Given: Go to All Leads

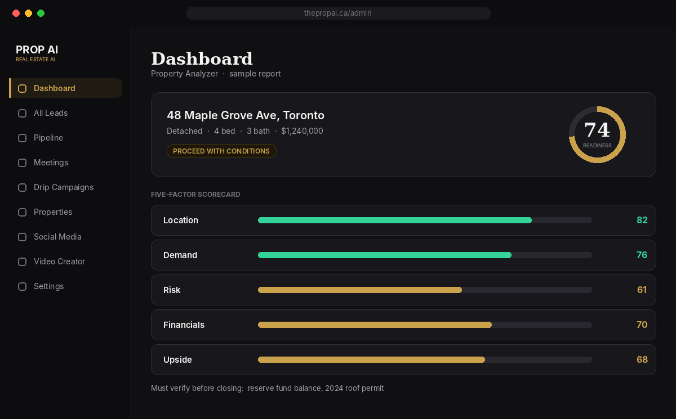Looking at the screenshot, I should pos(51,113).
